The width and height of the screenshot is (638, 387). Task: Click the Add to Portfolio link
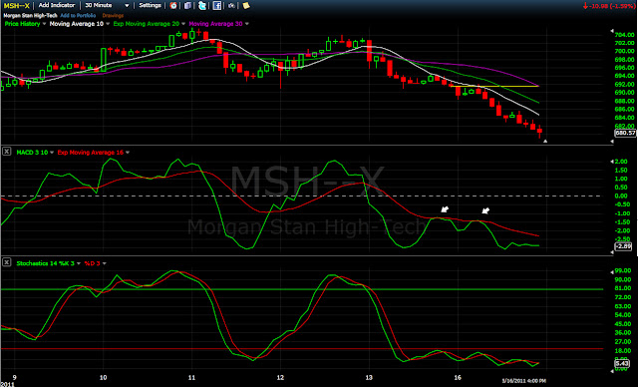tap(78, 16)
